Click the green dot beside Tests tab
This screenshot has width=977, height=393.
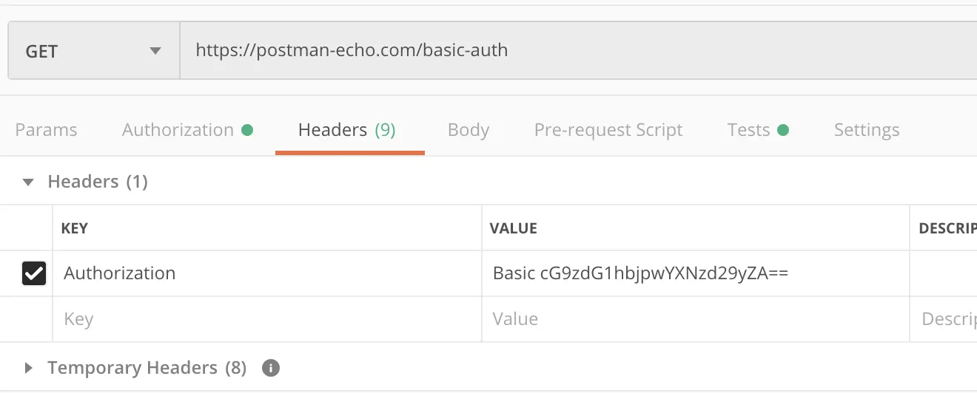783,130
